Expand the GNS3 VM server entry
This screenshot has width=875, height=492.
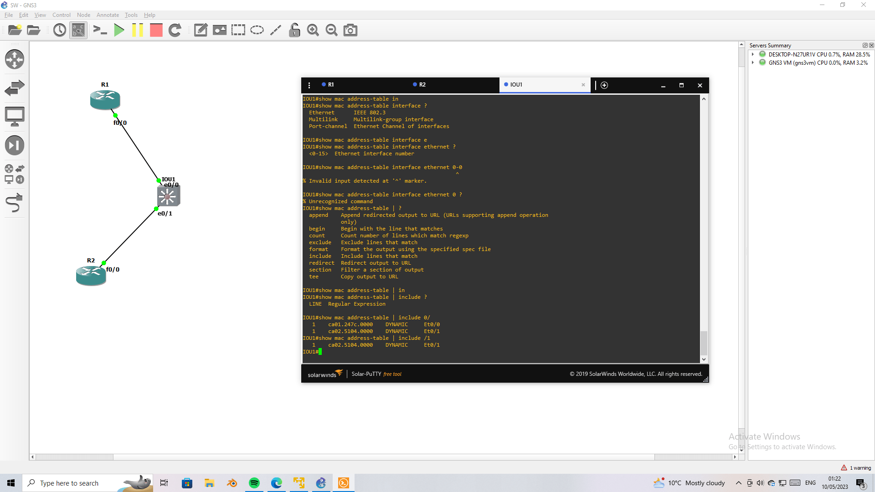(753, 63)
